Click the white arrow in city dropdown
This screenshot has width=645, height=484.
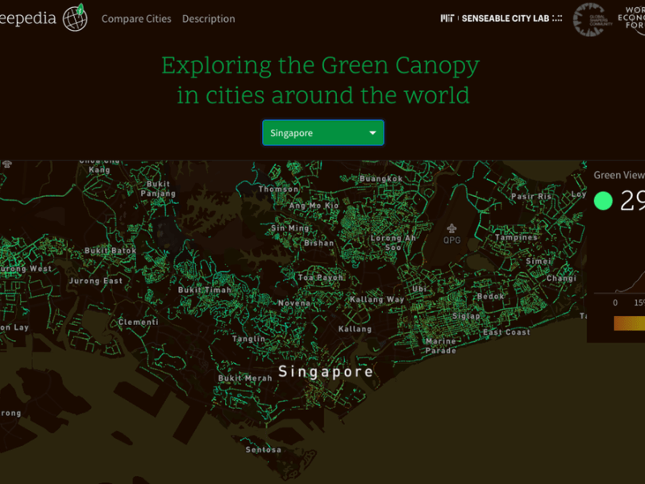[372, 133]
